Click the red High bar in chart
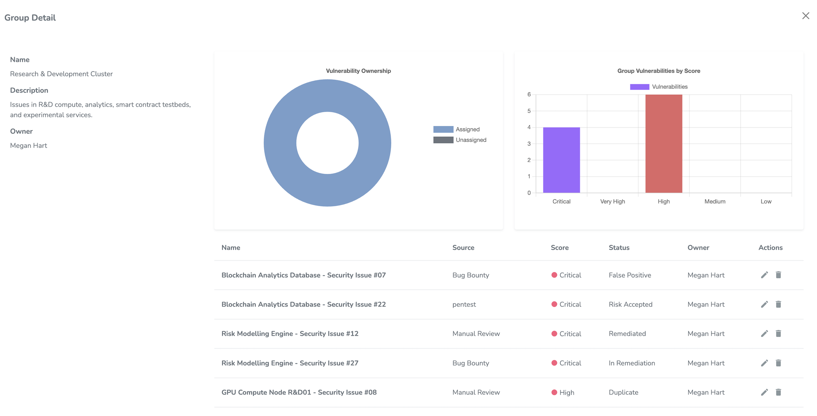The width and height of the screenshot is (817, 416). click(663, 144)
